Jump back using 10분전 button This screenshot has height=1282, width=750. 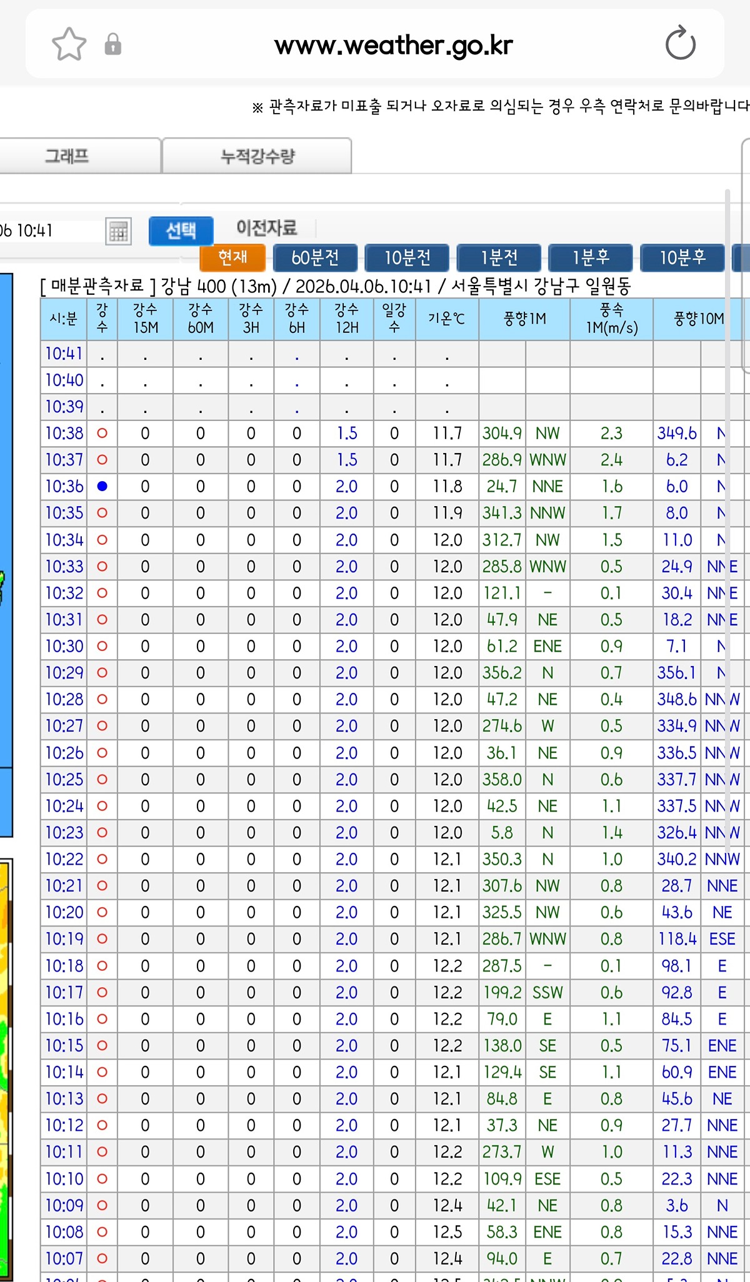point(407,257)
